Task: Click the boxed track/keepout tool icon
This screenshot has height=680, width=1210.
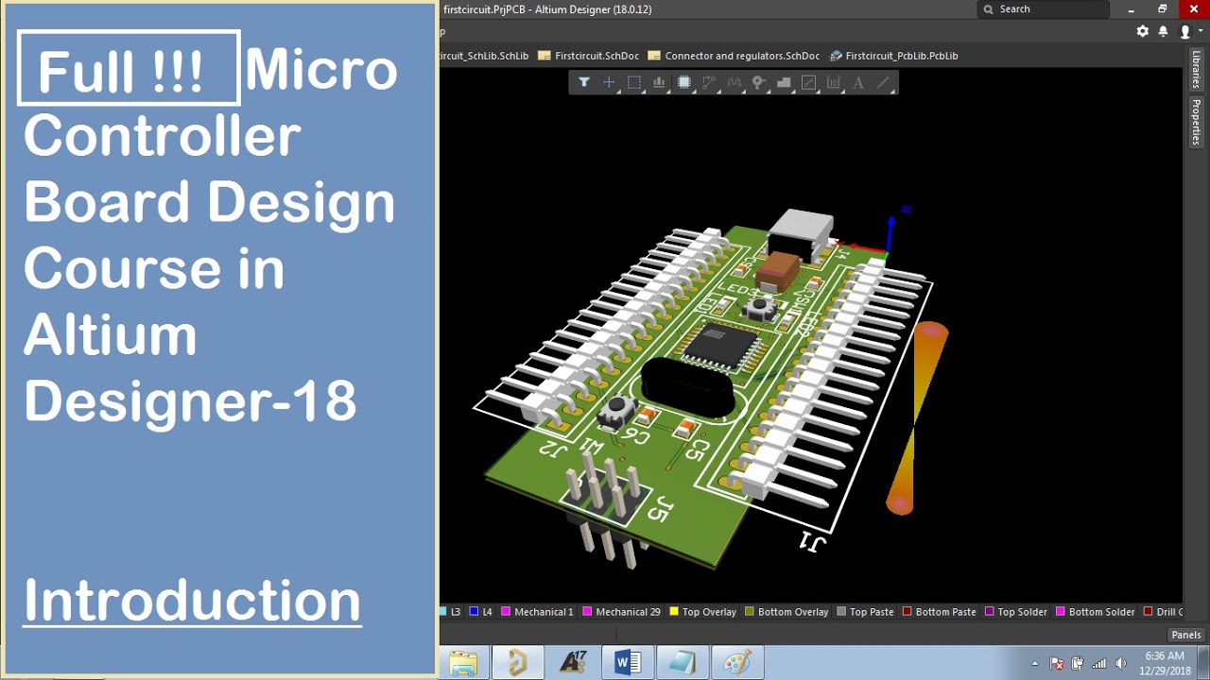Action: [x=808, y=83]
